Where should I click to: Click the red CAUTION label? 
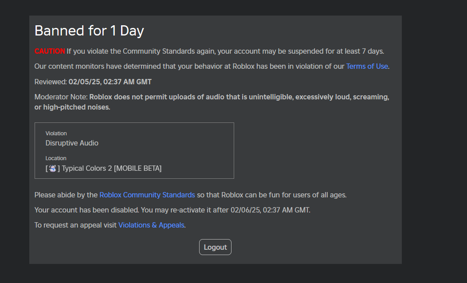[50, 51]
